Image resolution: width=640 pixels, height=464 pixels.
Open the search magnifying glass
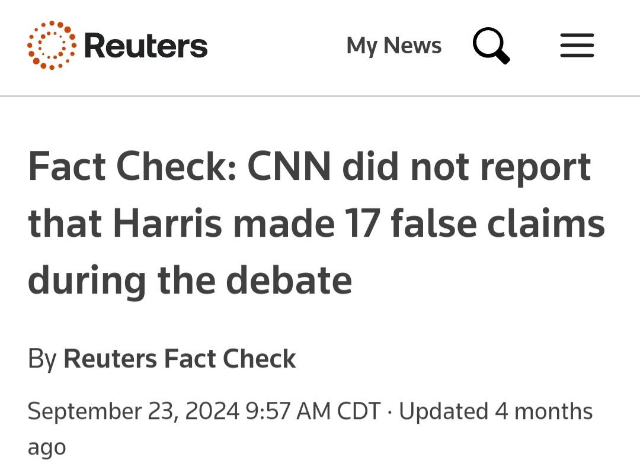[x=491, y=46]
